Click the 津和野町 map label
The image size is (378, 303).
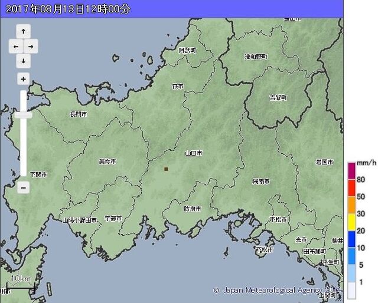256,57
